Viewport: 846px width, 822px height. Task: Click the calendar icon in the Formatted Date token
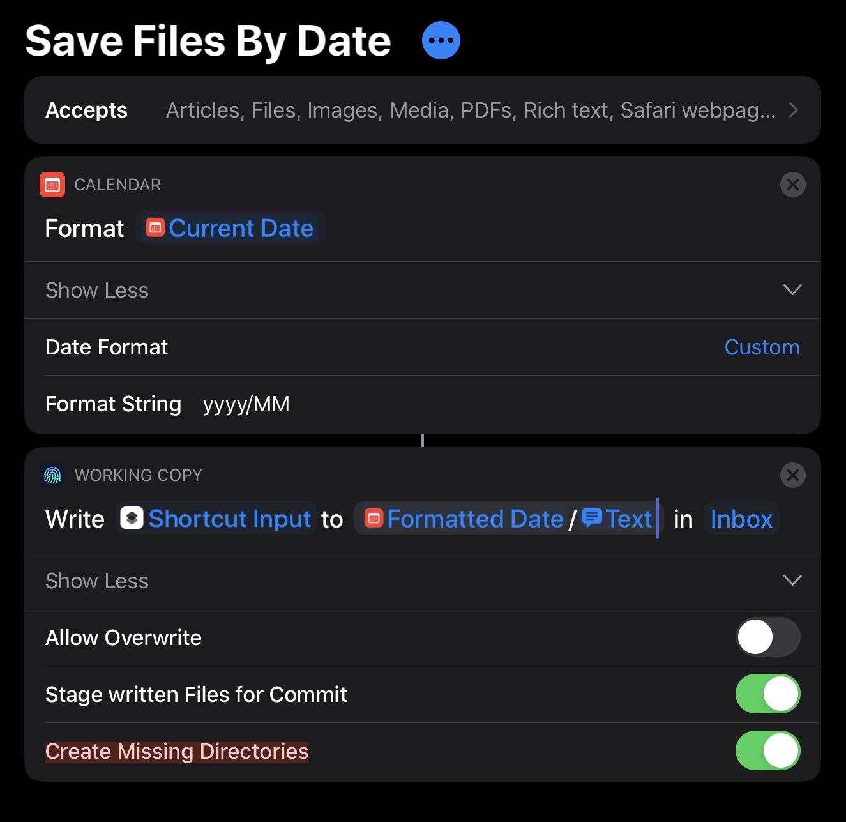click(x=373, y=519)
